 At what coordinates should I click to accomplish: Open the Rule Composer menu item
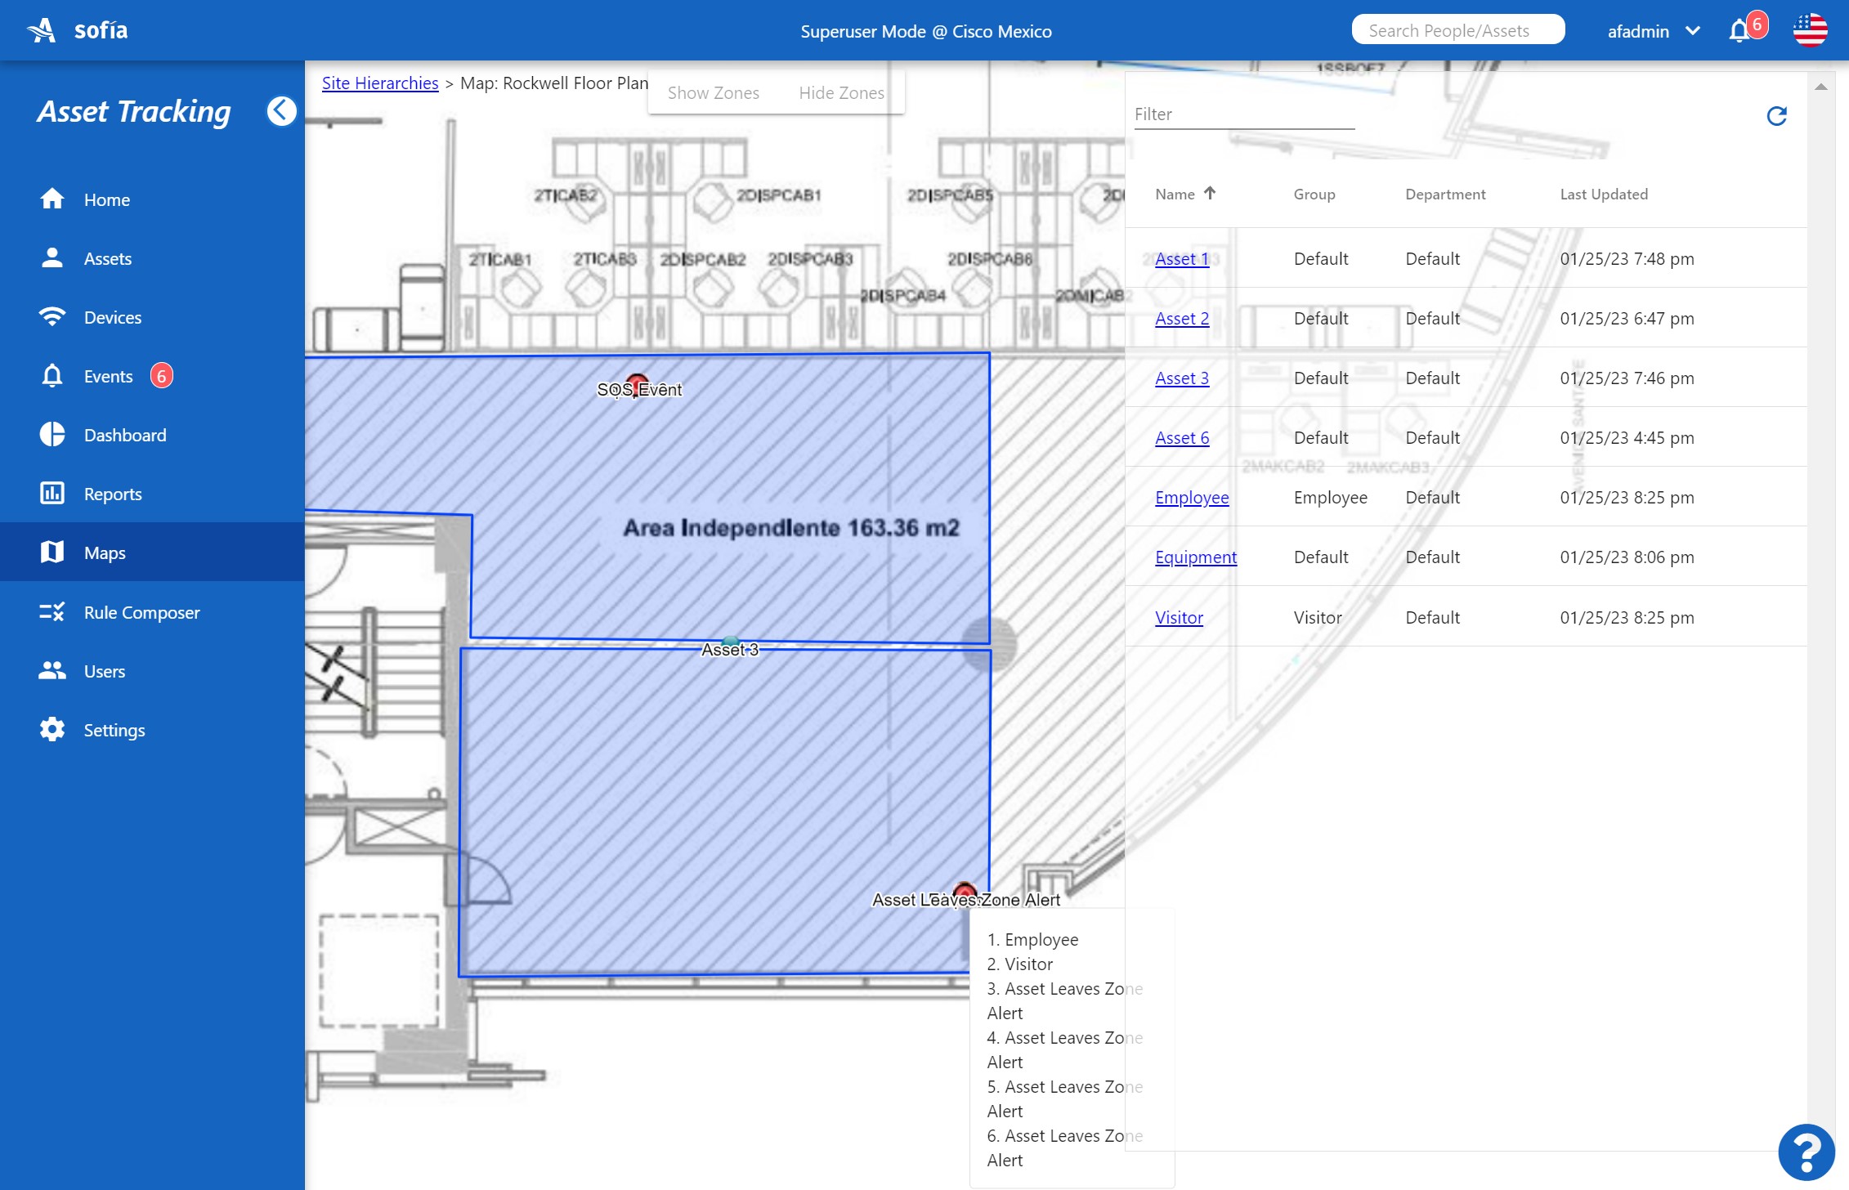(141, 612)
